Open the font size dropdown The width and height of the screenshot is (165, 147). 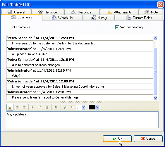point(84,107)
